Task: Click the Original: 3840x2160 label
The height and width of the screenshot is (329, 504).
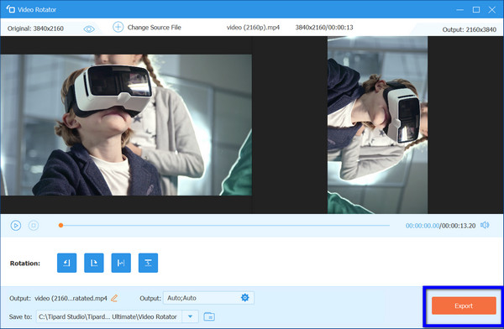Action: tap(35, 29)
